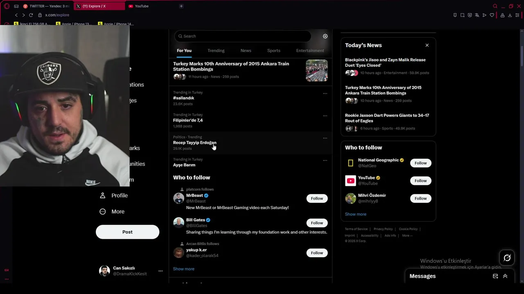
Task: Open the İkinci El 256 GB bookmark
Action: pyautogui.click(x=31, y=24)
